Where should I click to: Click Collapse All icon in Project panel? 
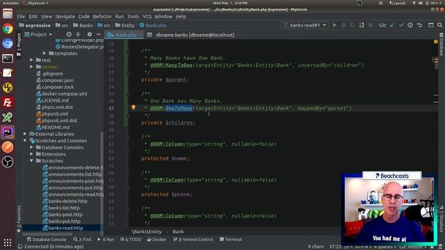click(78, 35)
